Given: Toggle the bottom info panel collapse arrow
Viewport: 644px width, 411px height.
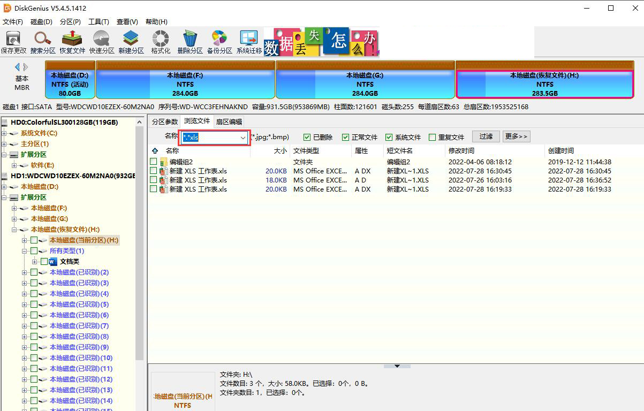Looking at the screenshot, I should coord(397,366).
